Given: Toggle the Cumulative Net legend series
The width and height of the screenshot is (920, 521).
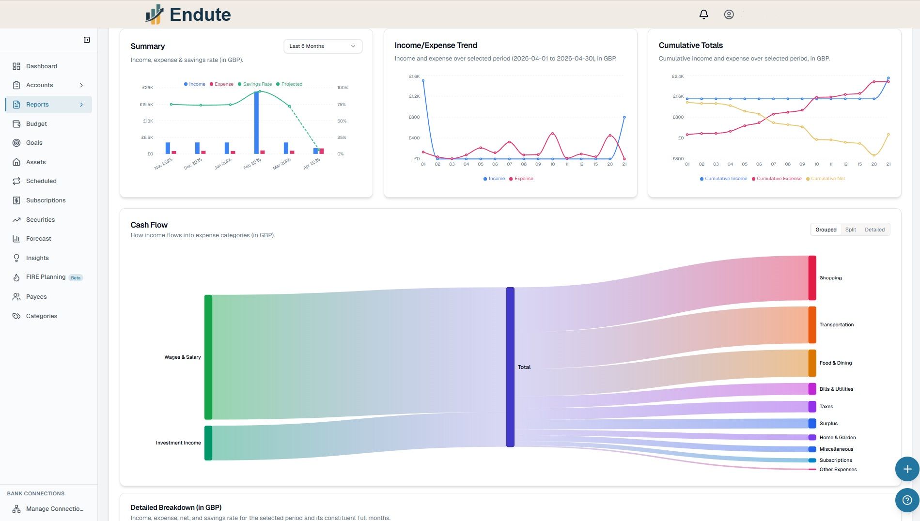Looking at the screenshot, I should point(826,179).
